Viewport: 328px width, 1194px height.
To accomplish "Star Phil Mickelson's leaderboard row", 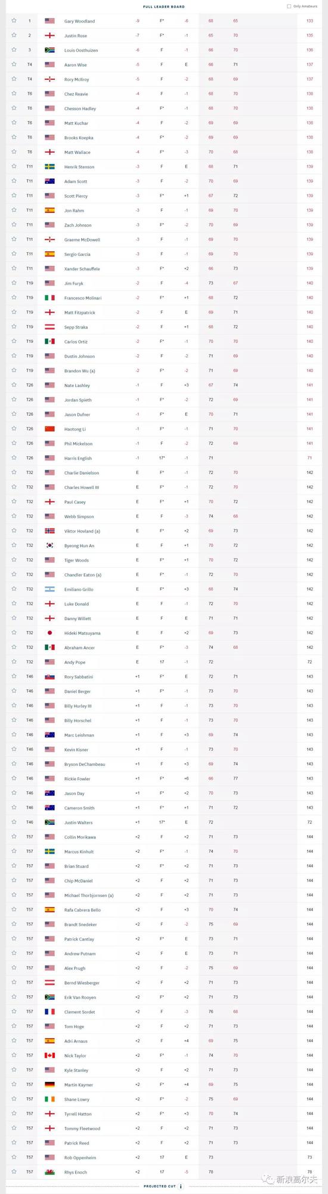I will click(x=14, y=443).
